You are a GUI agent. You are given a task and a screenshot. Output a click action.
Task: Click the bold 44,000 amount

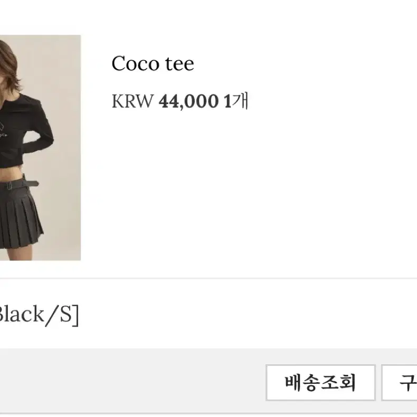[x=188, y=101]
